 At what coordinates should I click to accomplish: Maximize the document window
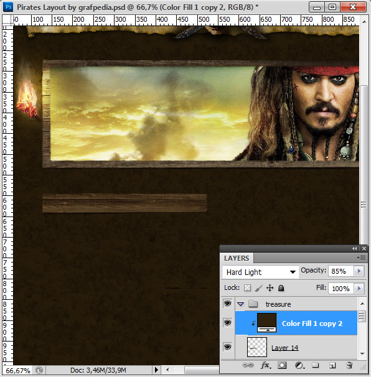point(332,7)
